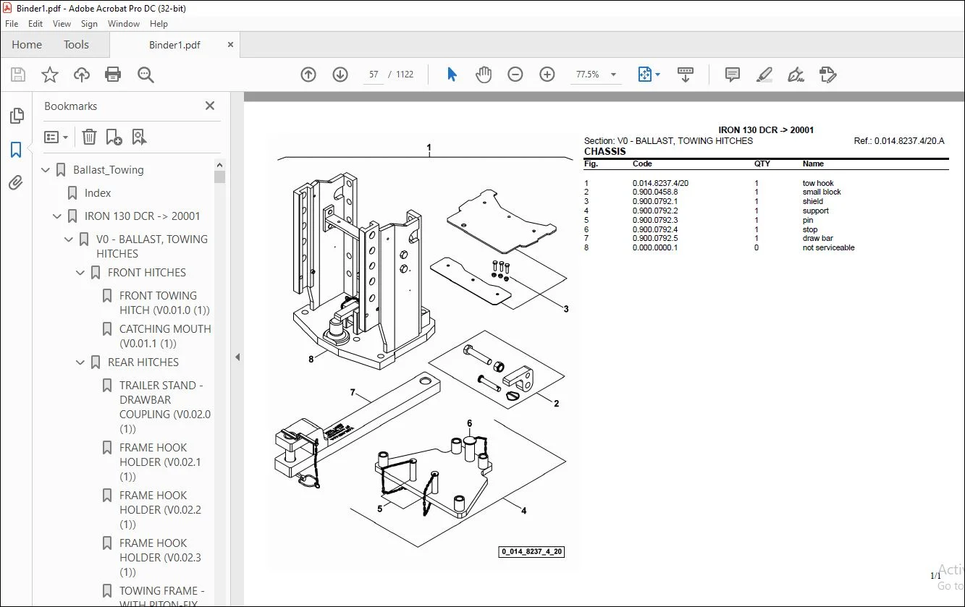Select the drawing label 0_014_8237_4_20
This screenshot has width=965, height=607.
[531, 552]
